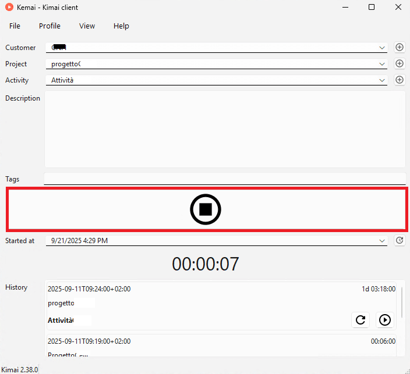Image resolution: width=410 pixels, height=374 pixels.
Task: Focus the Description text area
Action: point(224,129)
